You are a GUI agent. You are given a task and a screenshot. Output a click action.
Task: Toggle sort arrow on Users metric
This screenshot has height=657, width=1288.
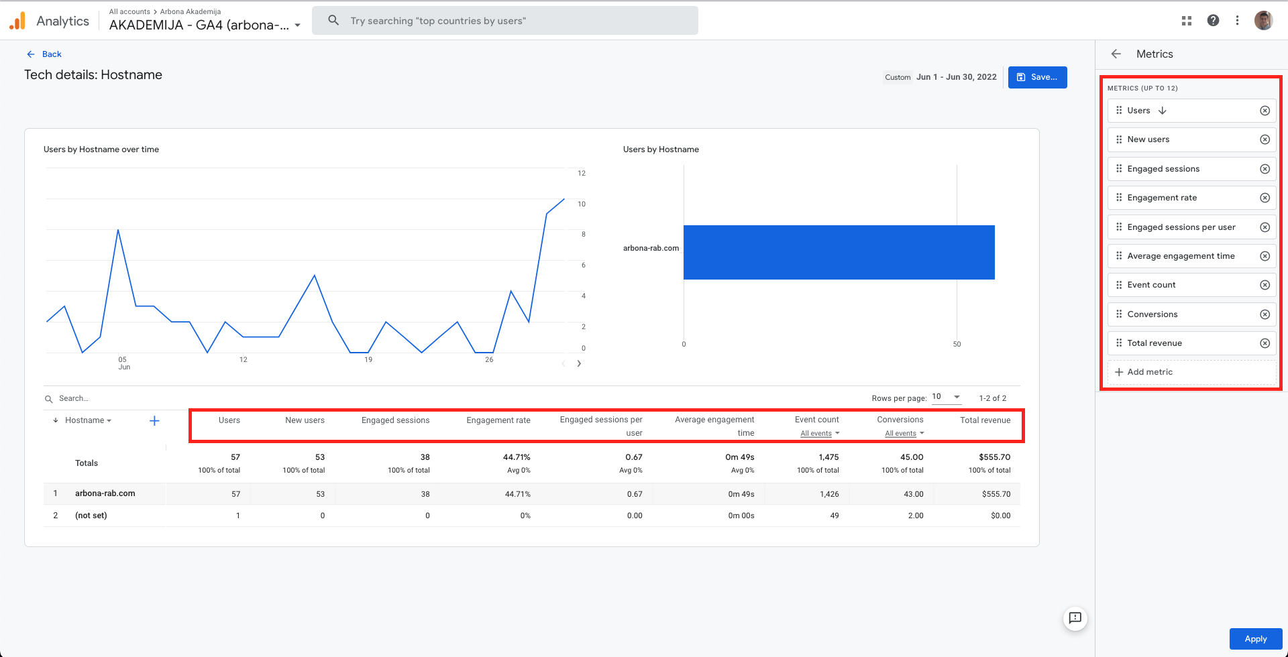1163,111
